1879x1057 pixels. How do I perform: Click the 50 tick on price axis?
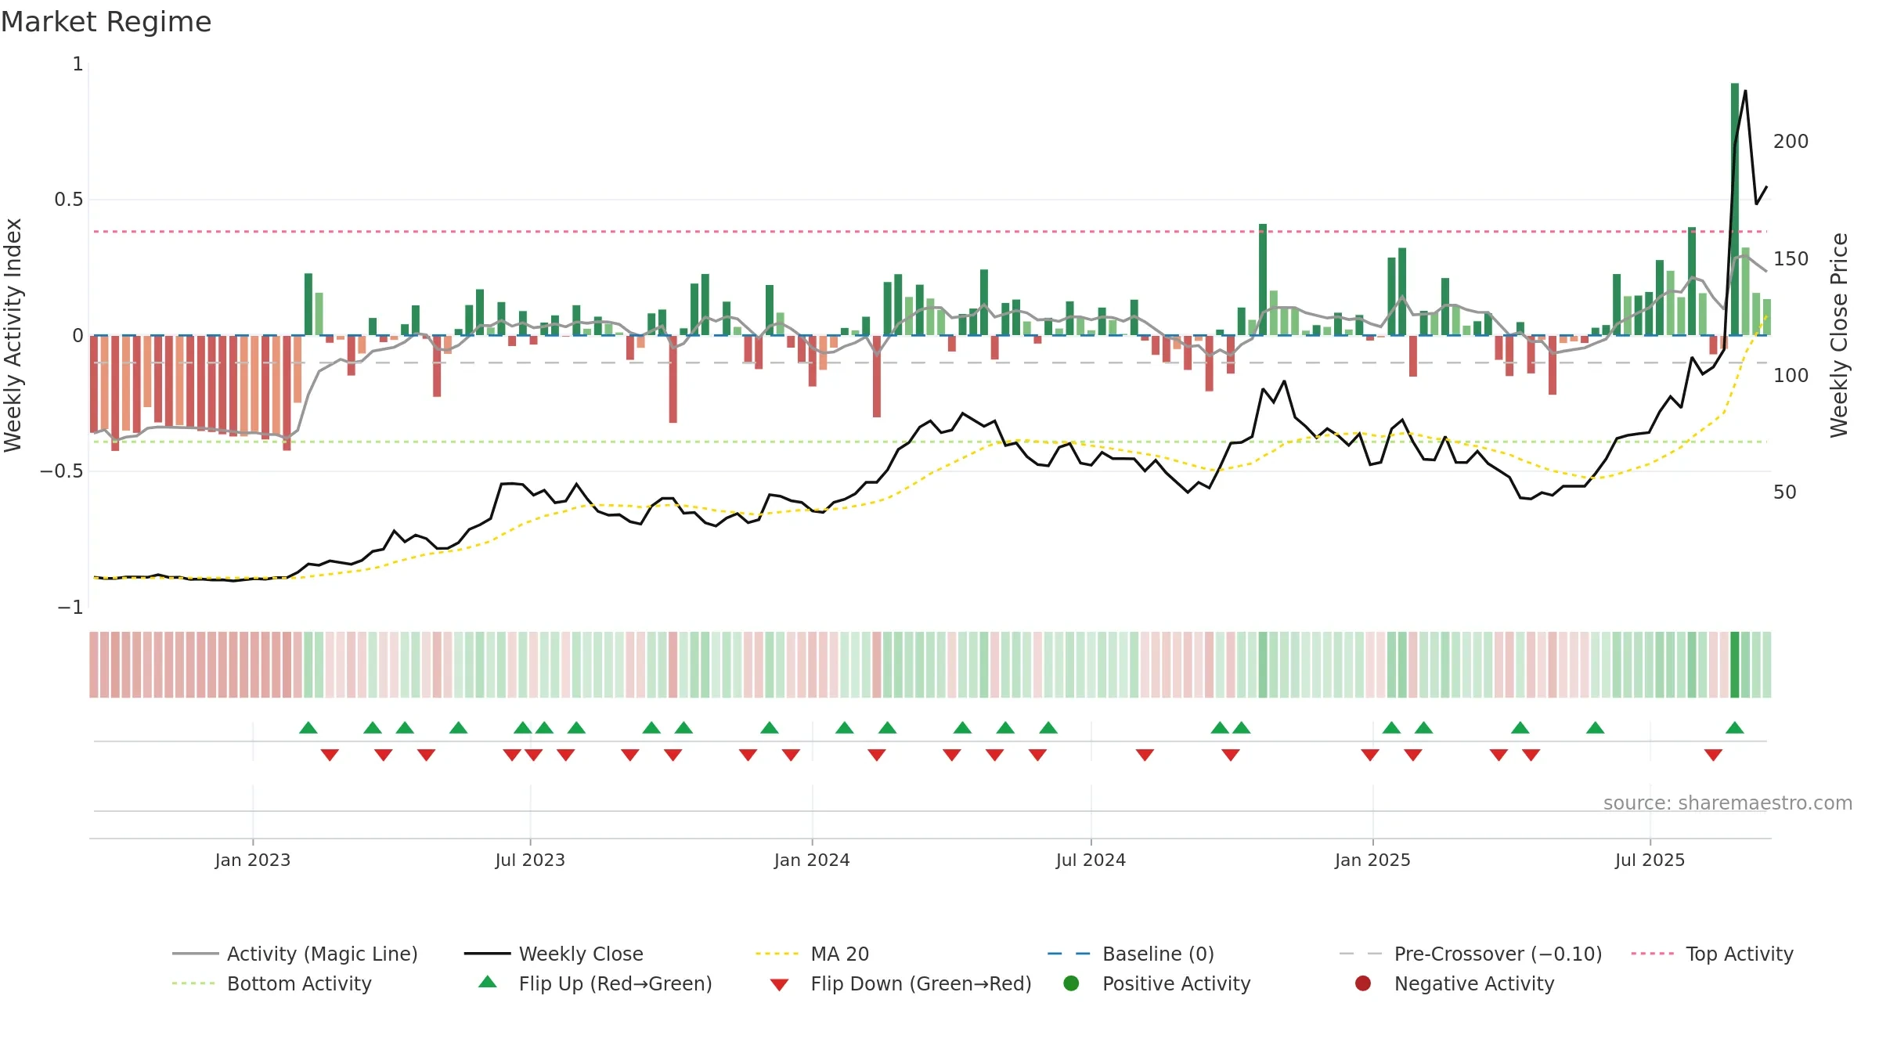(x=1785, y=492)
